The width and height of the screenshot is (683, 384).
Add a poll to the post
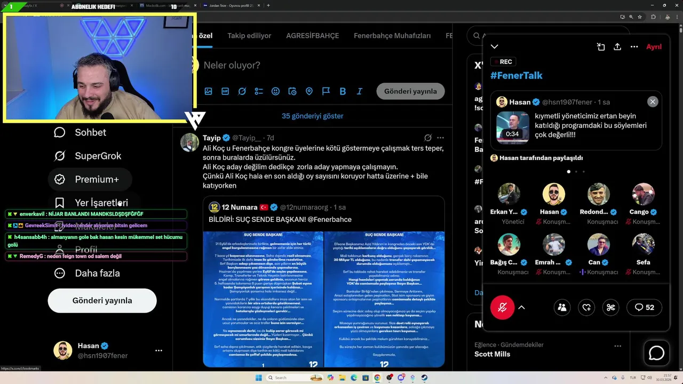(x=259, y=91)
